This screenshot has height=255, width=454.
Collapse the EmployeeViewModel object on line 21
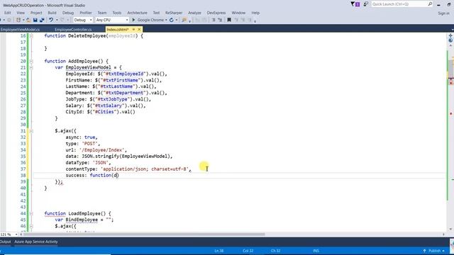tap(31, 68)
